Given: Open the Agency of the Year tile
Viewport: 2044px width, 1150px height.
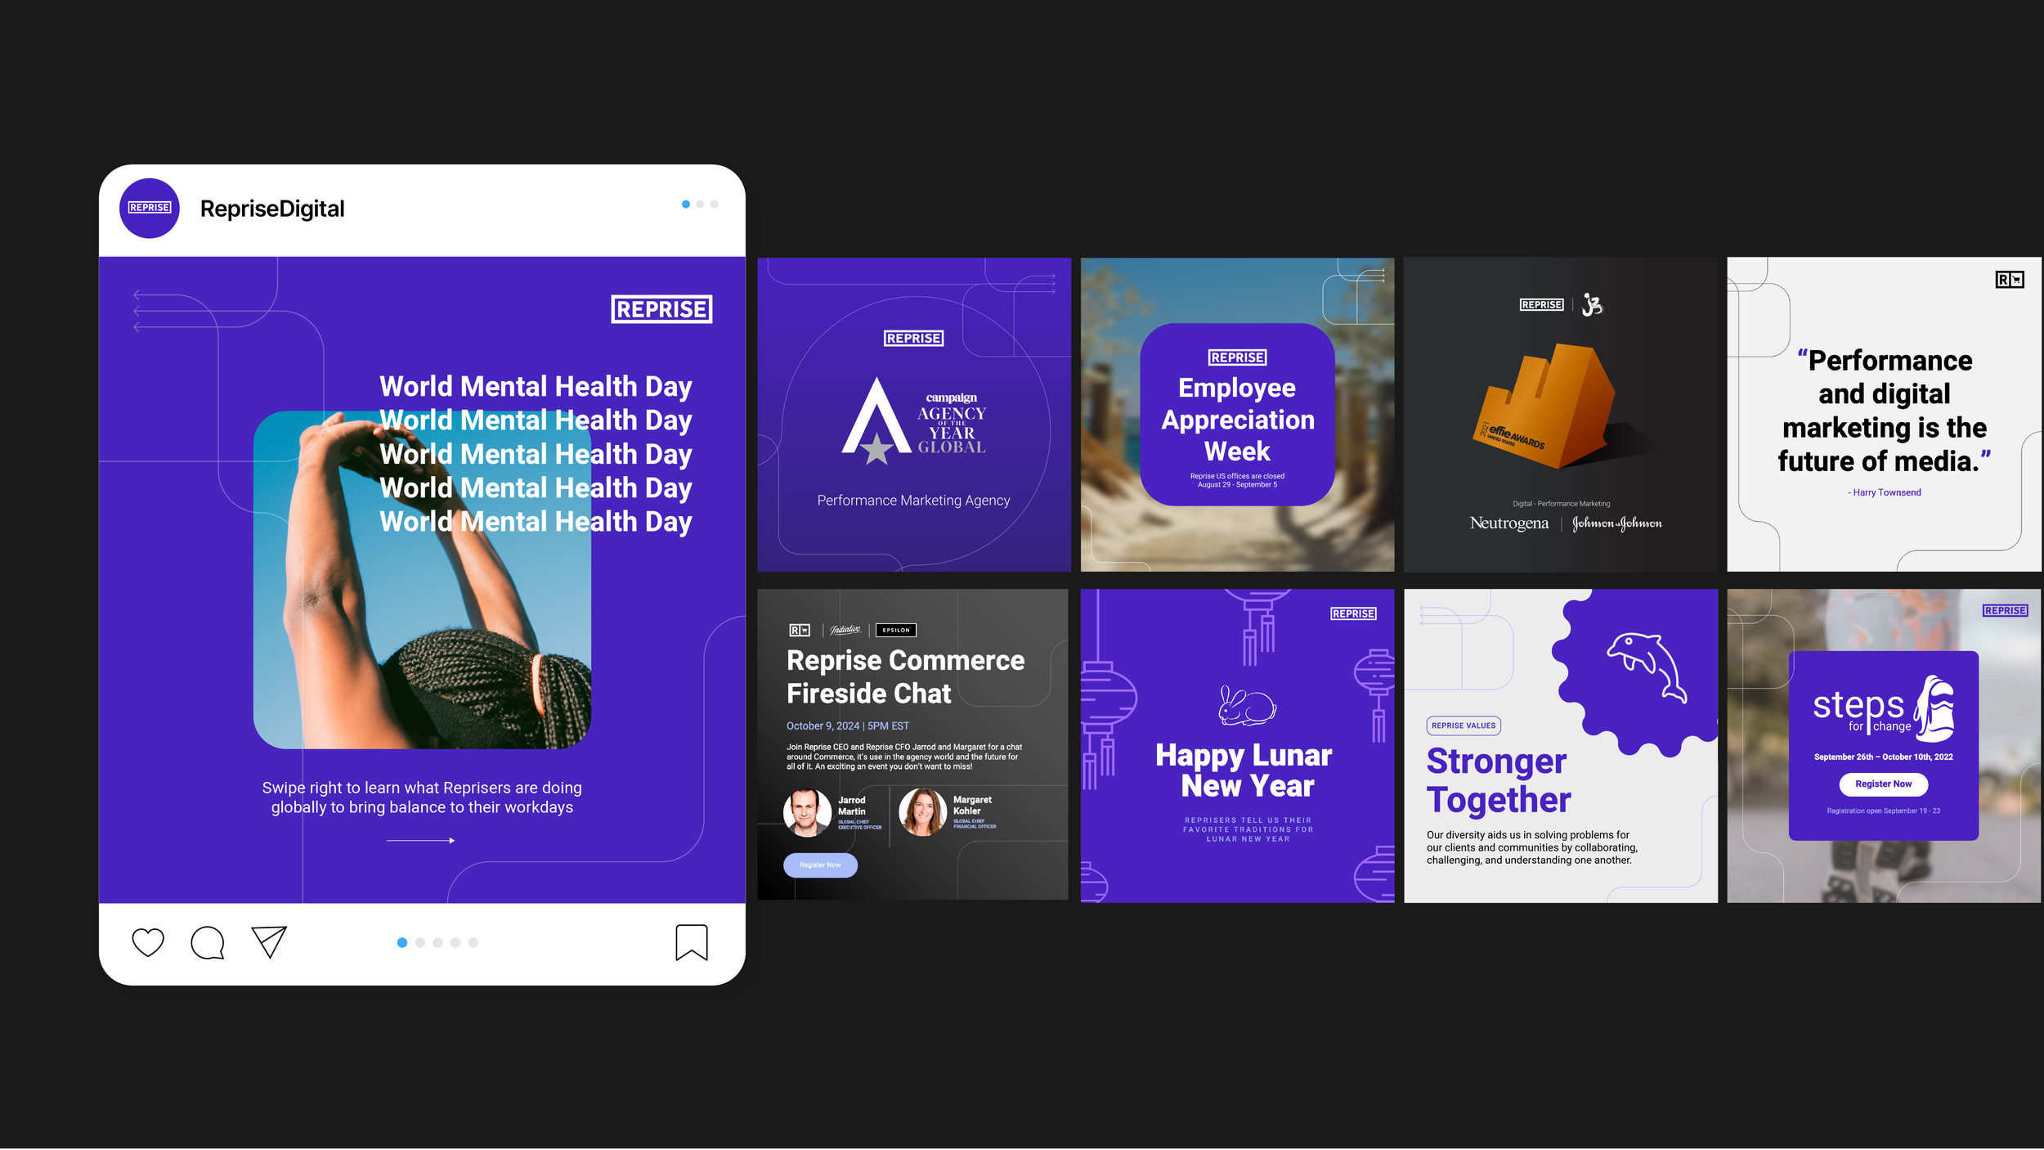Looking at the screenshot, I should [914, 415].
